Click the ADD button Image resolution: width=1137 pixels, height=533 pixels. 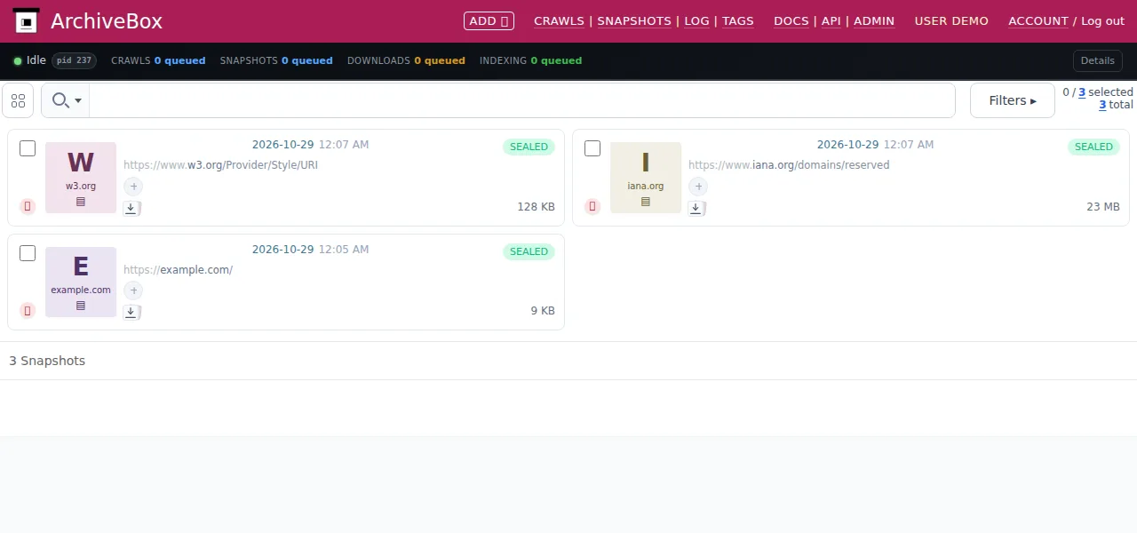click(489, 20)
